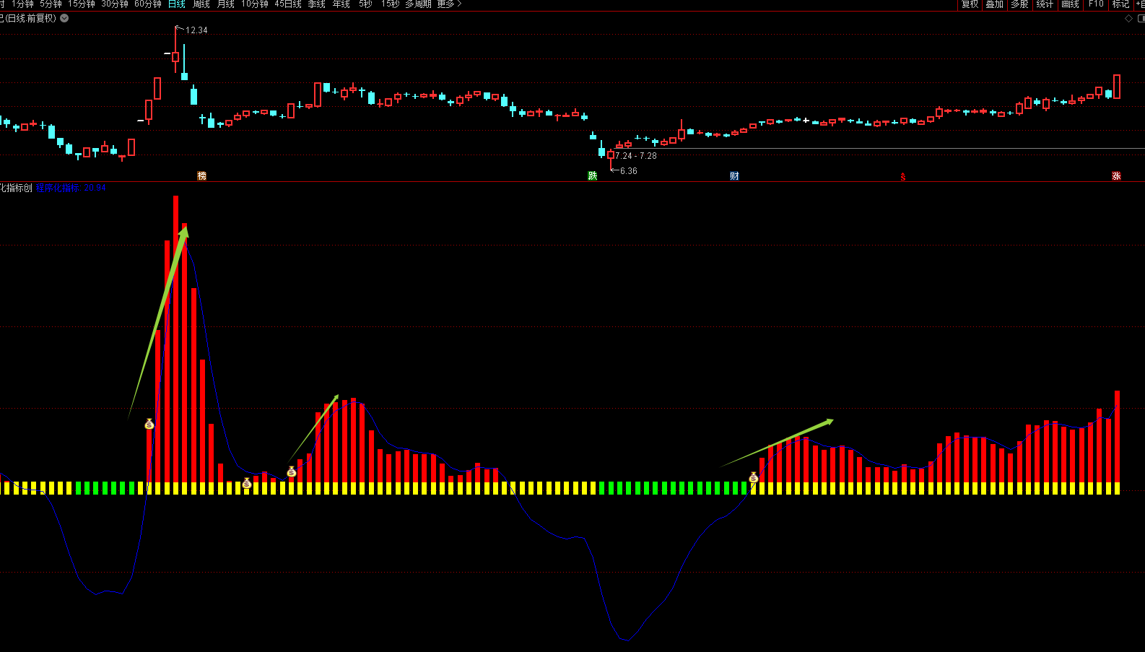This screenshot has width=1145, height=652.
Task: Click the 12.34 high price candlestick
Action: (x=175, y=56)
